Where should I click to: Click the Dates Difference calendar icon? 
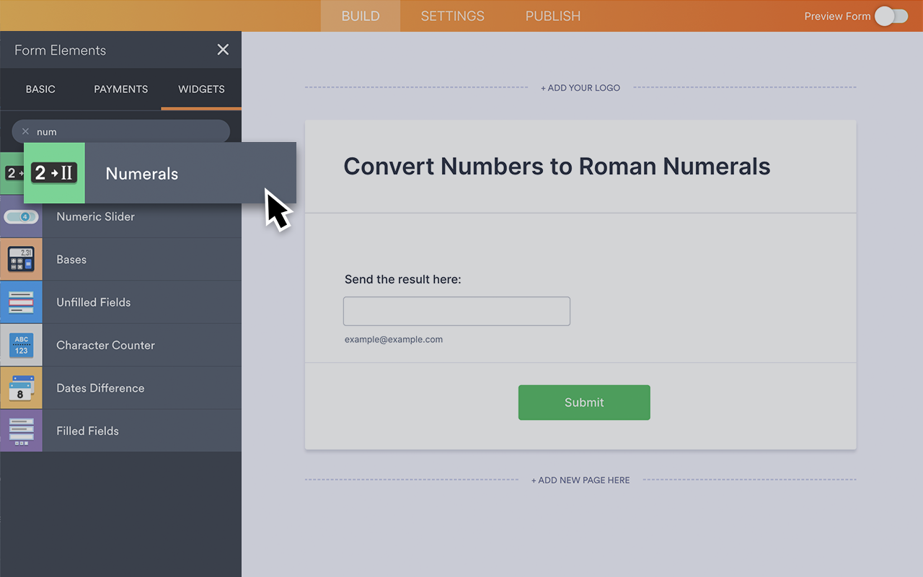pyautogui.click(x=21, y=387)
